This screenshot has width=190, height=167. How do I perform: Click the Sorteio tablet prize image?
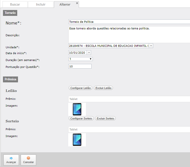(77, 140)
